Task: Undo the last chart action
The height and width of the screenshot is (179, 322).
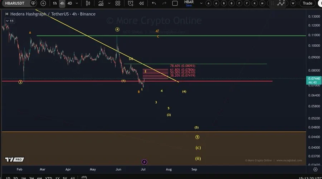Action: pos(154,3)
